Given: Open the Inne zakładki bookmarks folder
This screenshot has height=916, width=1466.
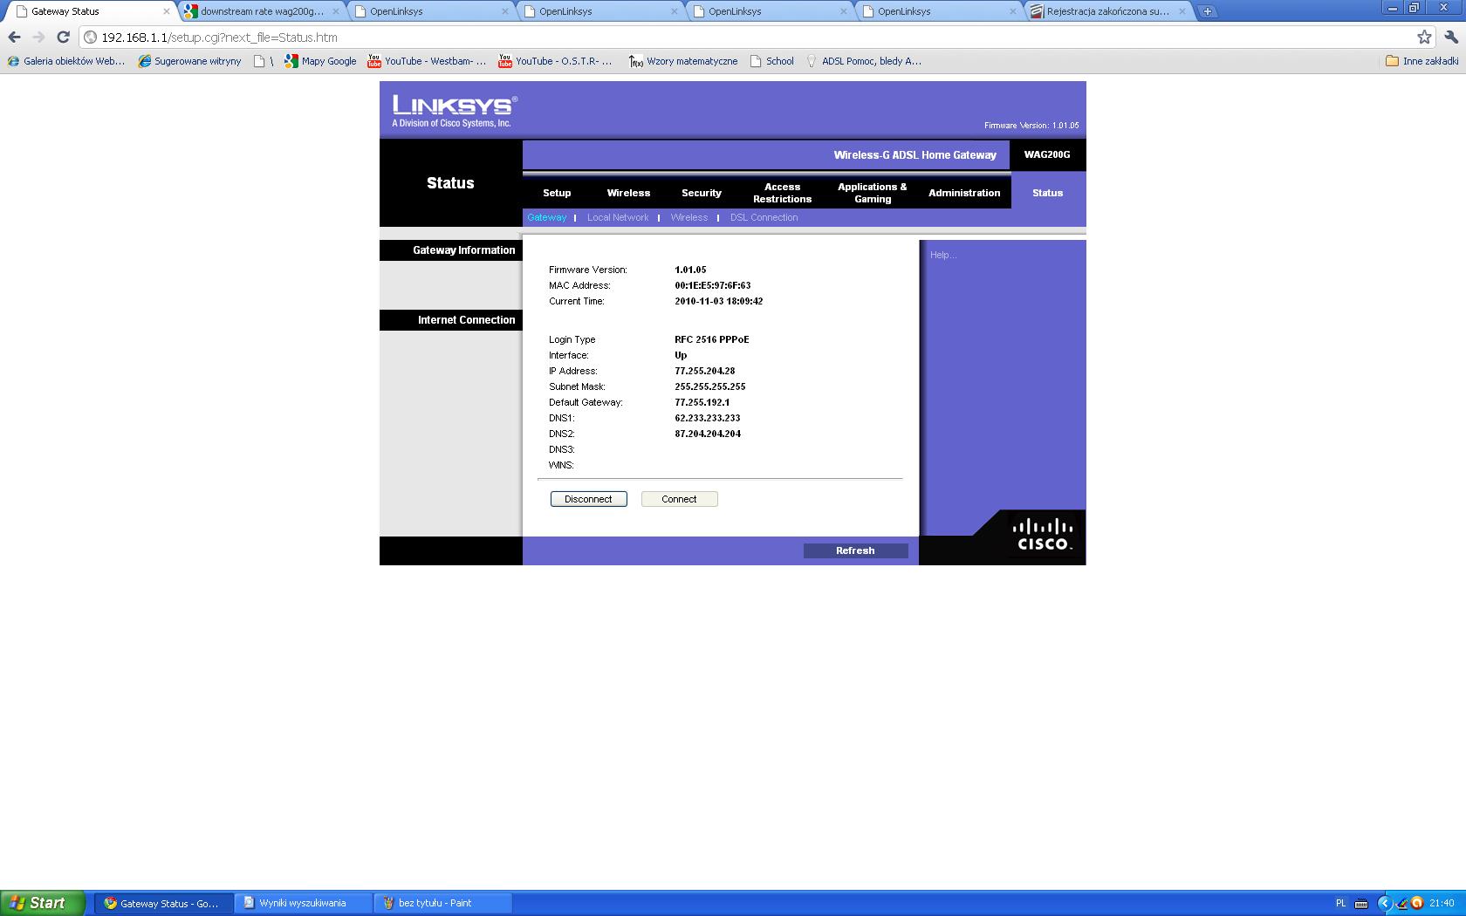Looking at the screenshot, I should tap(1421, 61).
